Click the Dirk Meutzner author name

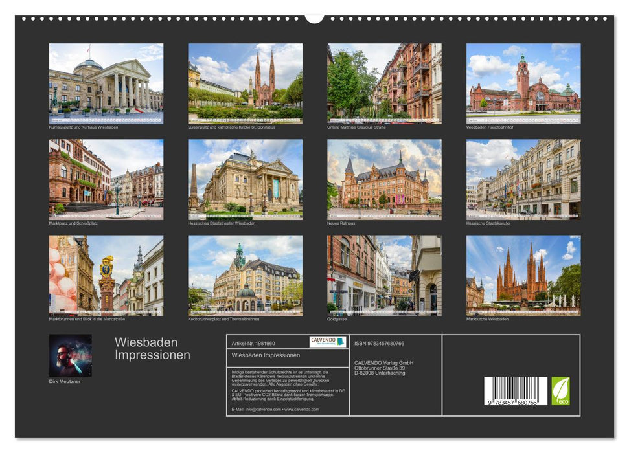tap(66, 383)
